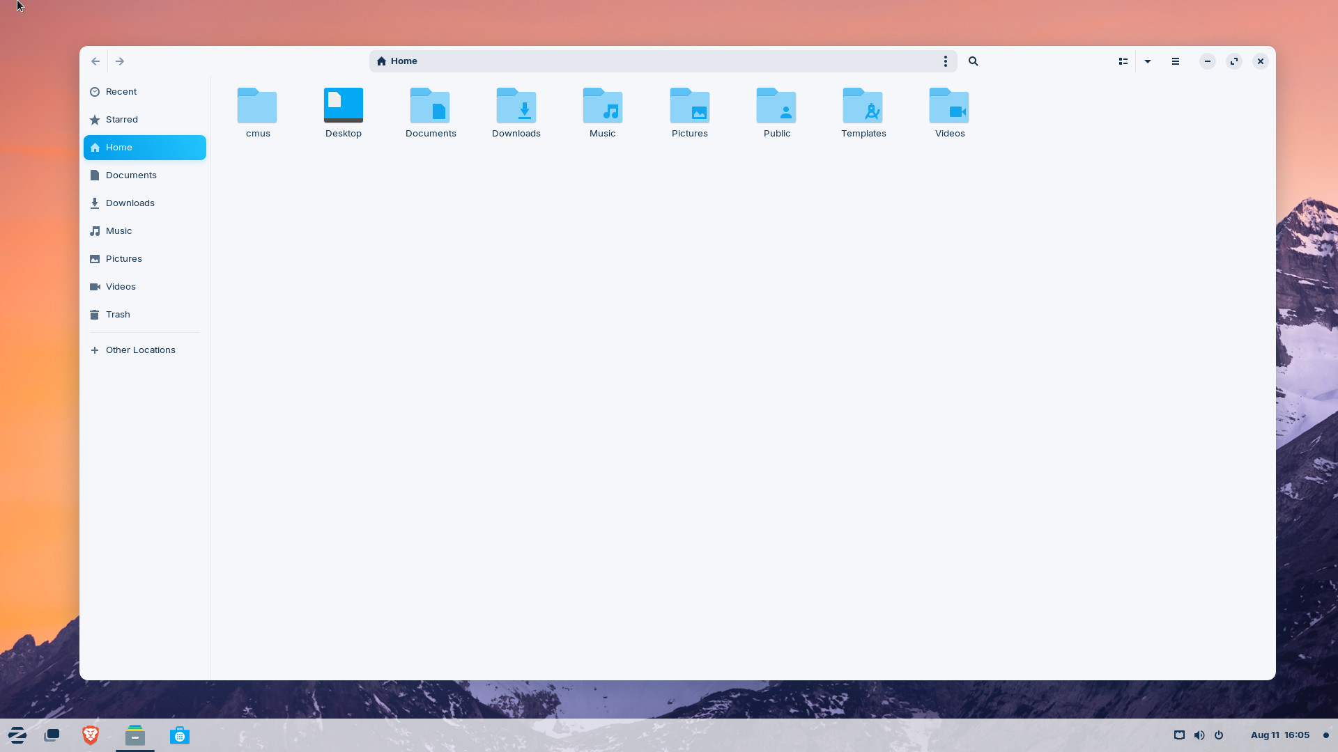
Task: Open the hamburger menu in Files
Action: 1175,61
